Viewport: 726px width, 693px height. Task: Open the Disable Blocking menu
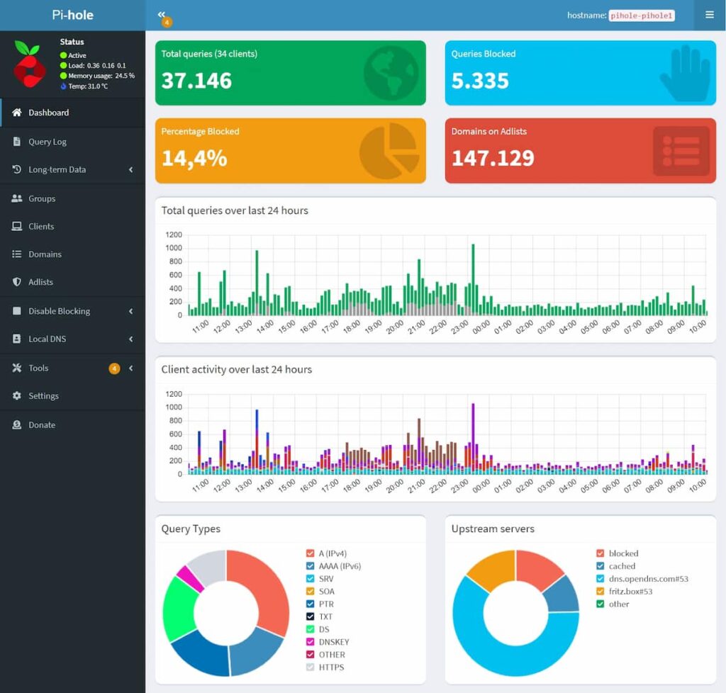pos(58,310)
